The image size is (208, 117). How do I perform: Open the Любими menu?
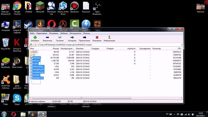point(64,33)
